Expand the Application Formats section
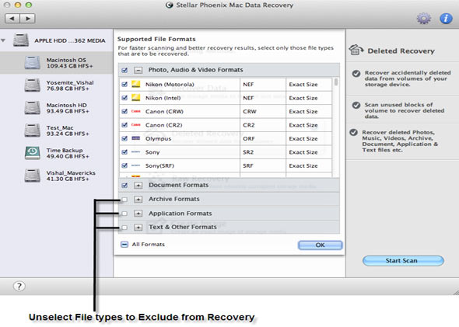This screenshot has height=327, width=459. (x=138, y=213)
